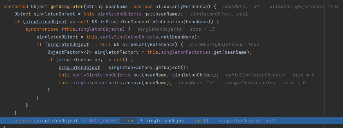Click the inline hint 'earlySingletonObjects: size = 0'
This screenshot has height=128, width=343.
tap(270, 75)
